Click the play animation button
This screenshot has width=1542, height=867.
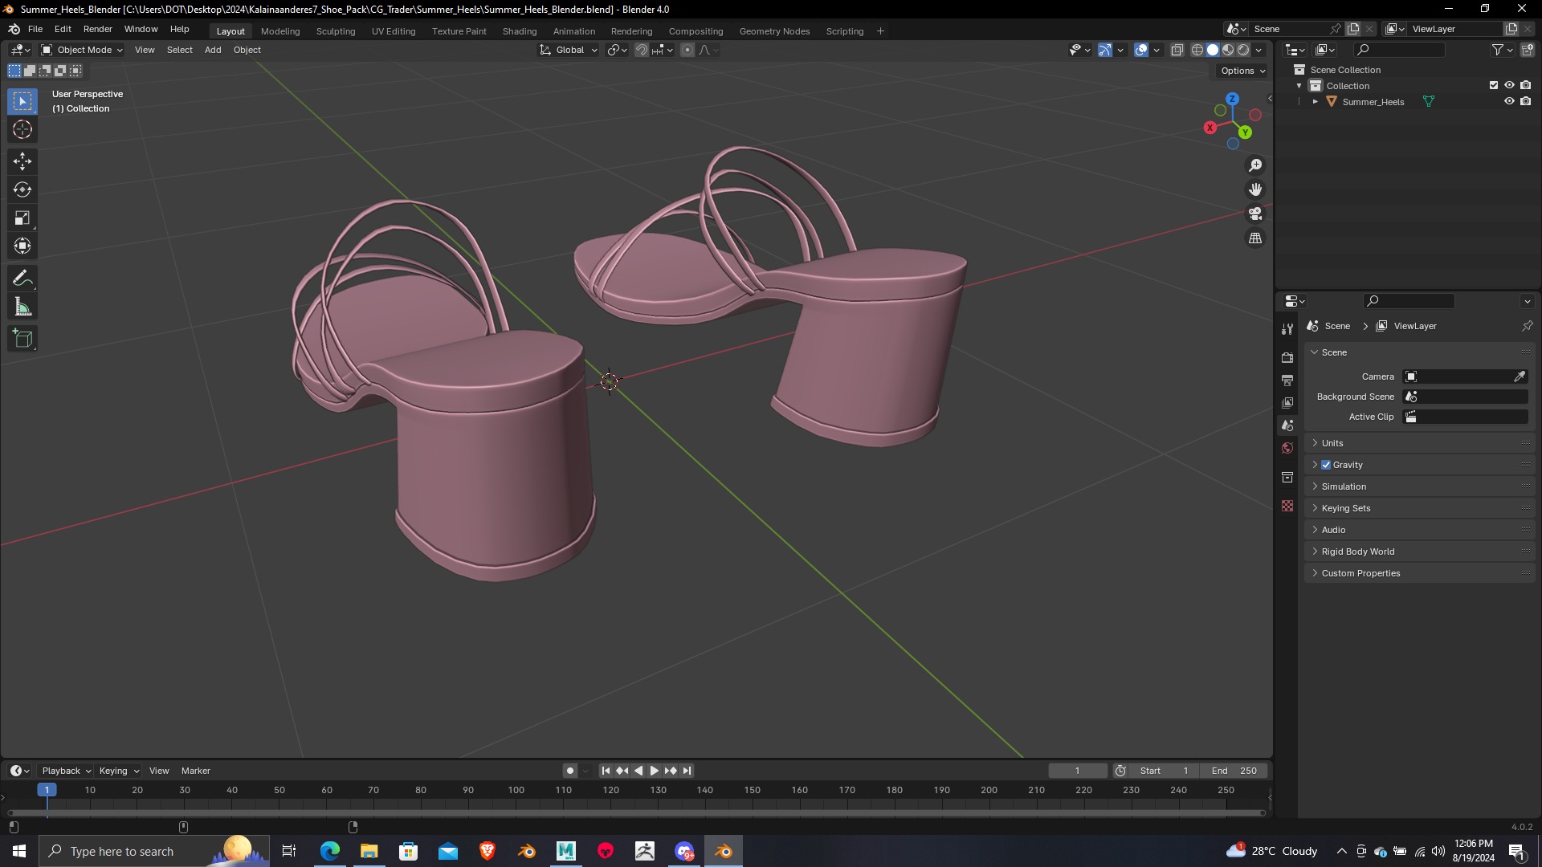click(x=655, y=771)
